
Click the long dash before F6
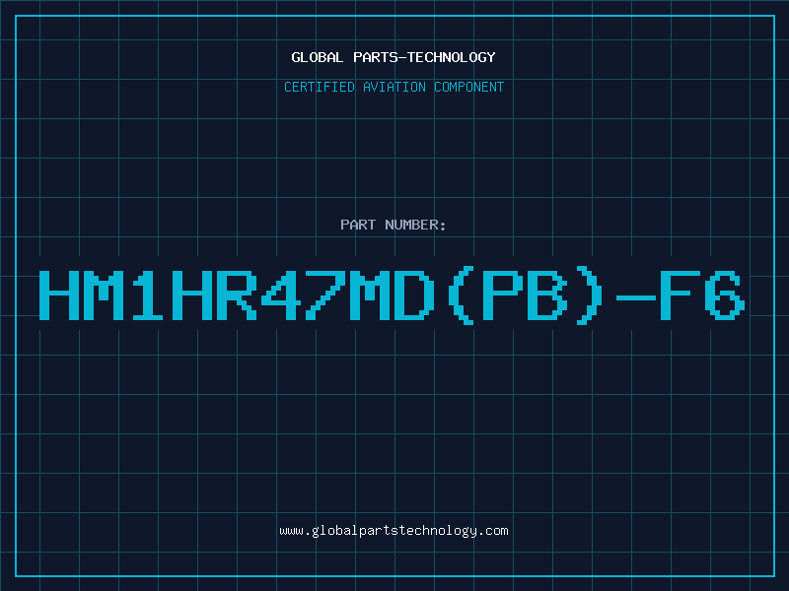[x=636, y=297]
